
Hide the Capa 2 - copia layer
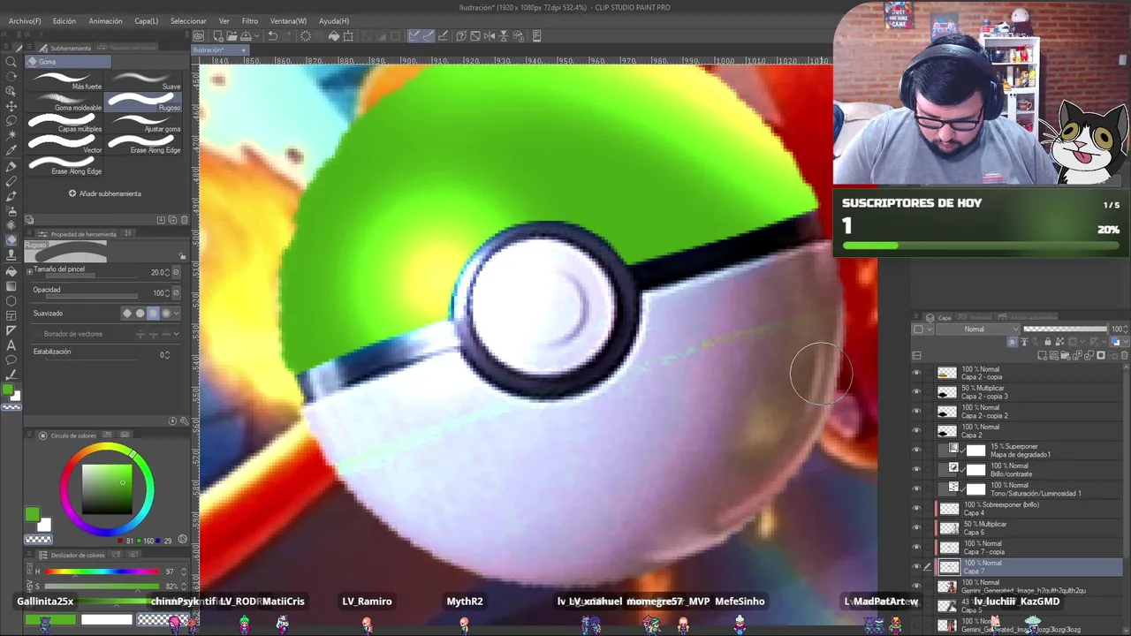[916, 373]
